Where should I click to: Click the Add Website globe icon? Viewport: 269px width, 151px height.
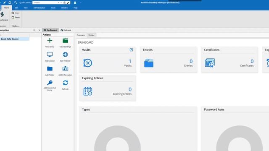click(65, 55)
